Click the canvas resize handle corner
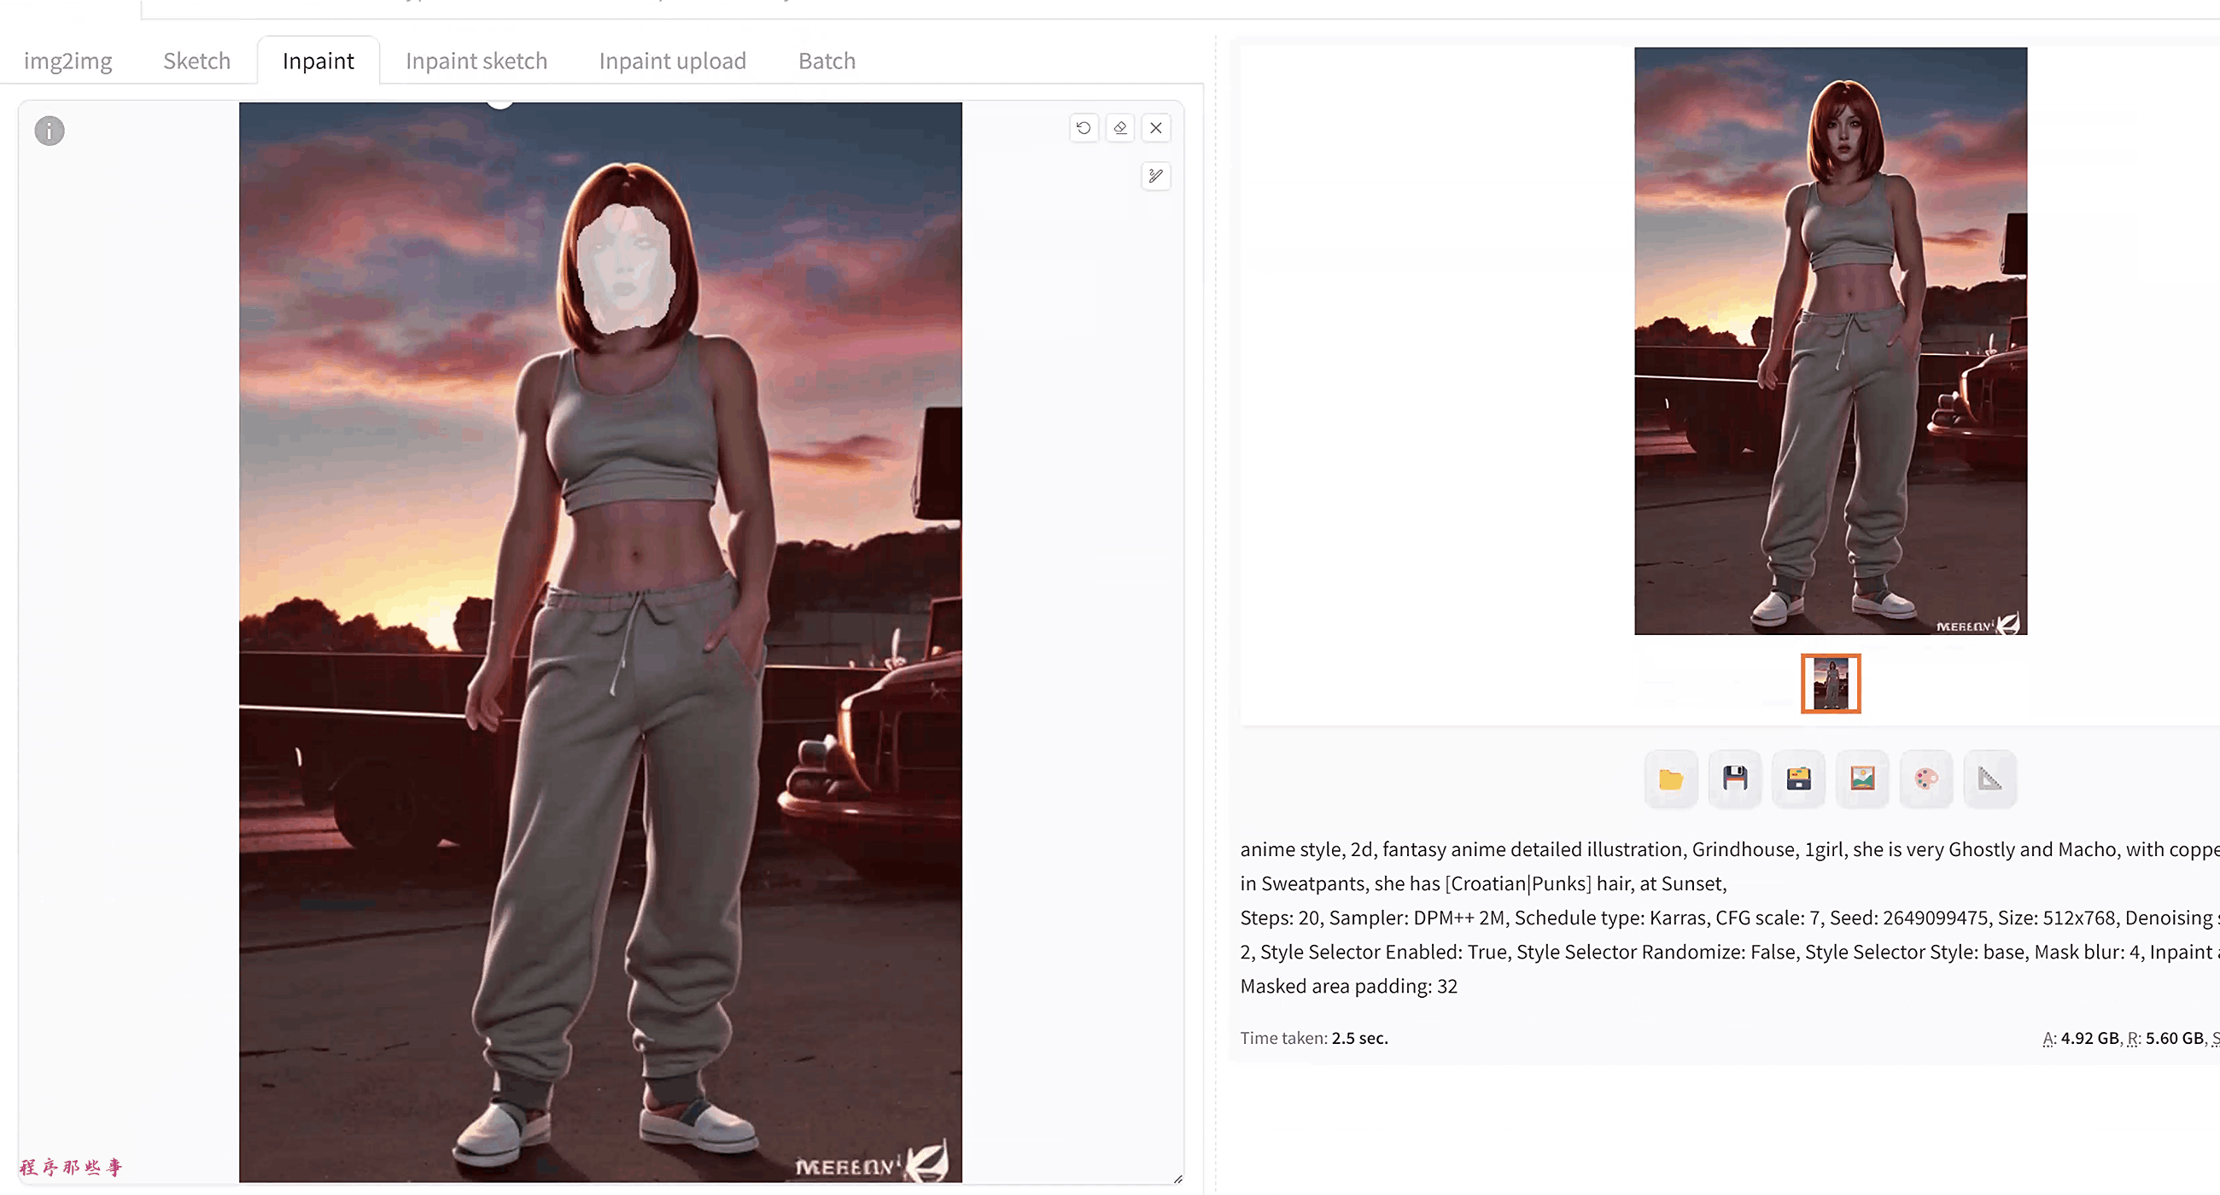The width and height of the screenshot is (2220, 1195). point(1177,1179)
